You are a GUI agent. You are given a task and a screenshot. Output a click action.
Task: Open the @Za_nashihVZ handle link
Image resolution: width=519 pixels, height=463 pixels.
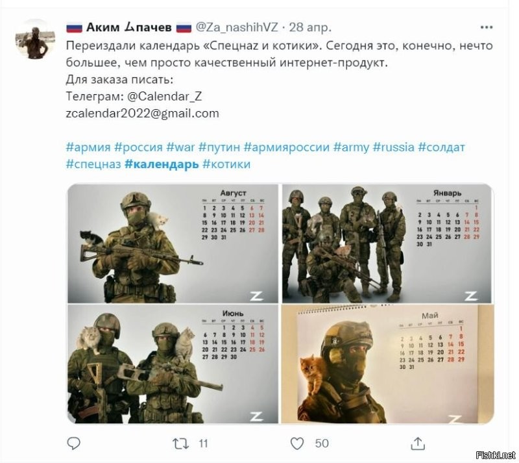pos(237,27)
